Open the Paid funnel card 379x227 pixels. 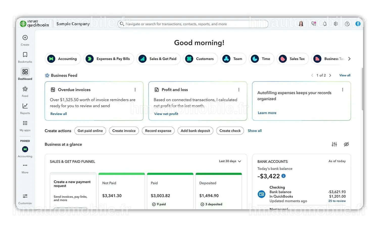170,191
